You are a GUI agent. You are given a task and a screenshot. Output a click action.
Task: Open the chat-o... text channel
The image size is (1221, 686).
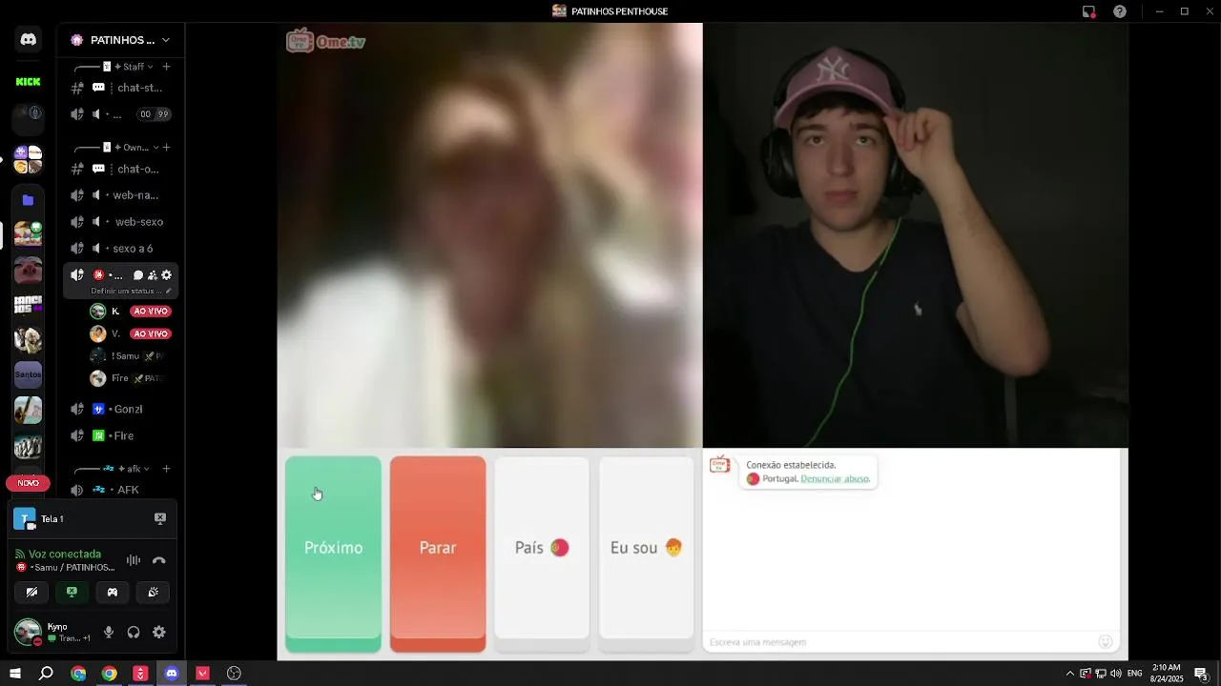pyautogui.click(x=121, y=169)
